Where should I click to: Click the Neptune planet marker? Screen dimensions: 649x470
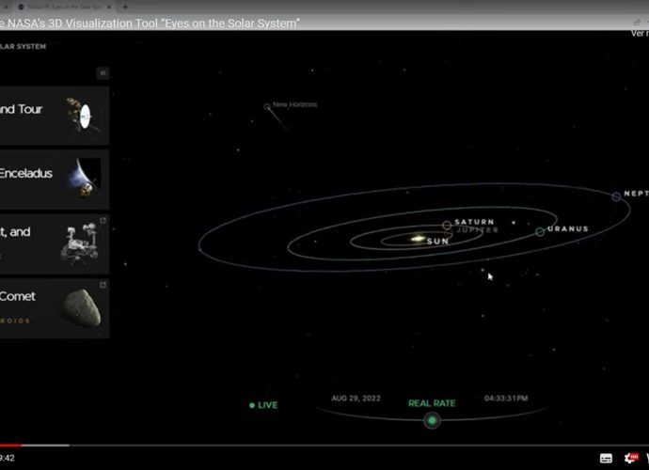pos(616,196)
